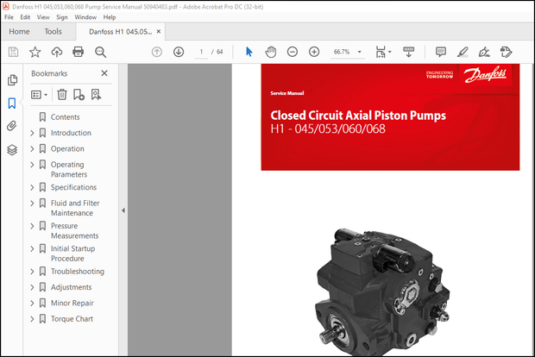Find current bookmark icon
The height and width of the screenshot is (357, 535).
pos(96,95)
